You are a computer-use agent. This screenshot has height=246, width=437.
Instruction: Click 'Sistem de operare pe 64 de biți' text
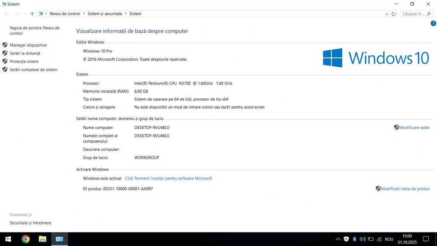click(x=163, y=99)
